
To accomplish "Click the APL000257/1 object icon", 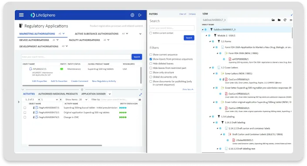I will click(30, 69).
